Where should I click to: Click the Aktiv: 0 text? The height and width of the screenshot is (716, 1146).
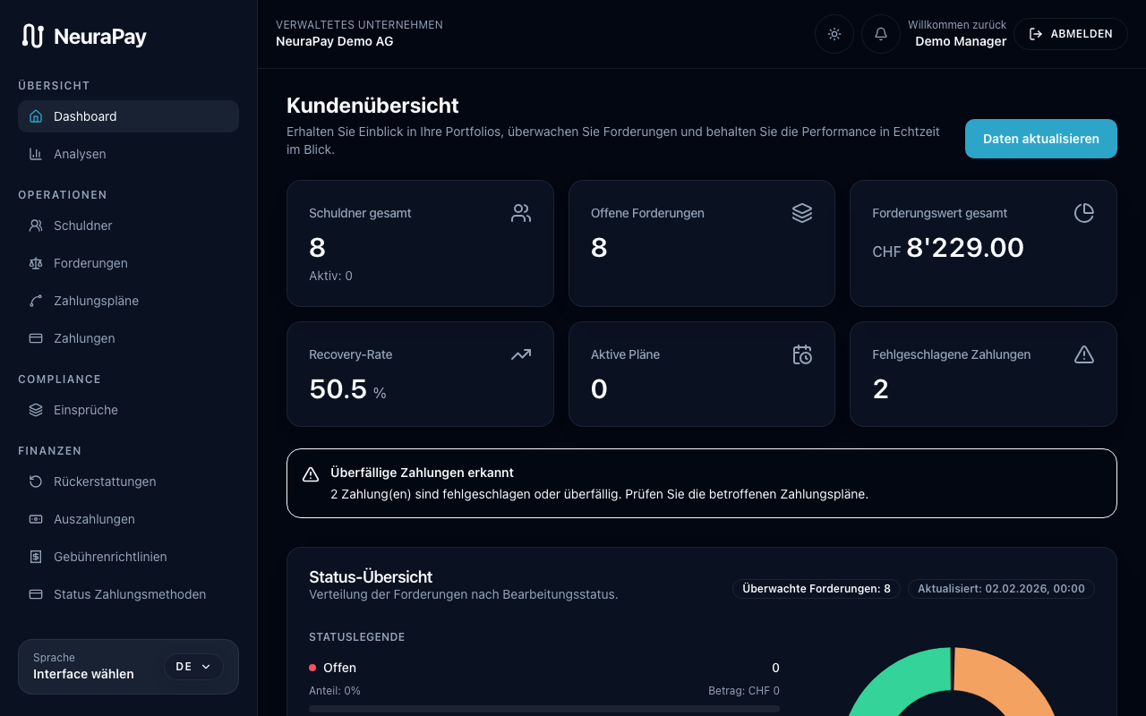coord(330,276)
